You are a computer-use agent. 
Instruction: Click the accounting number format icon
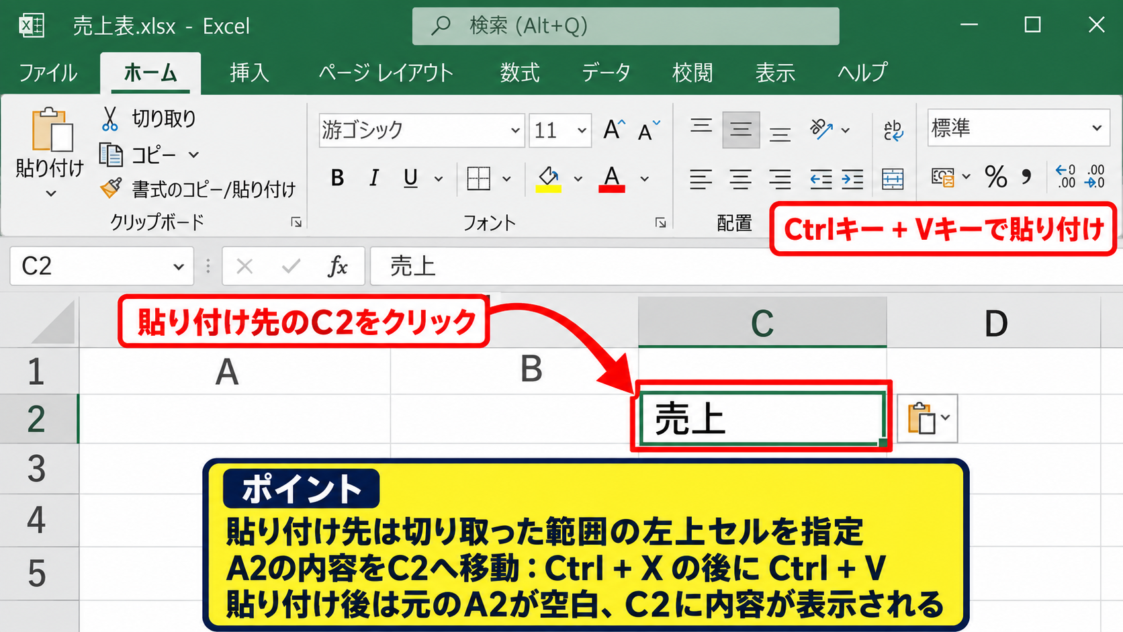coord(942,177)
